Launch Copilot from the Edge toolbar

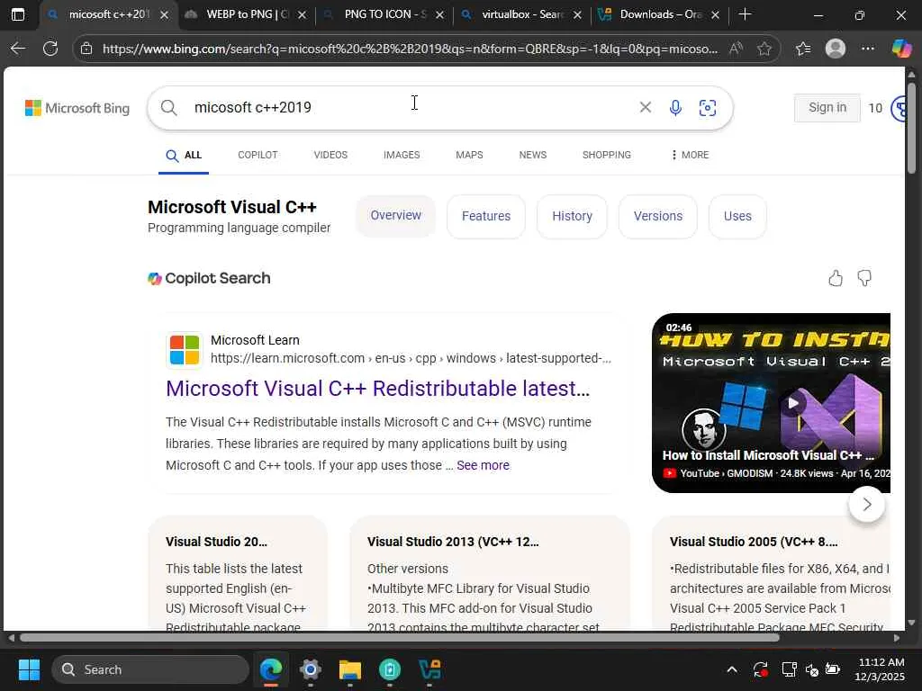901,49
